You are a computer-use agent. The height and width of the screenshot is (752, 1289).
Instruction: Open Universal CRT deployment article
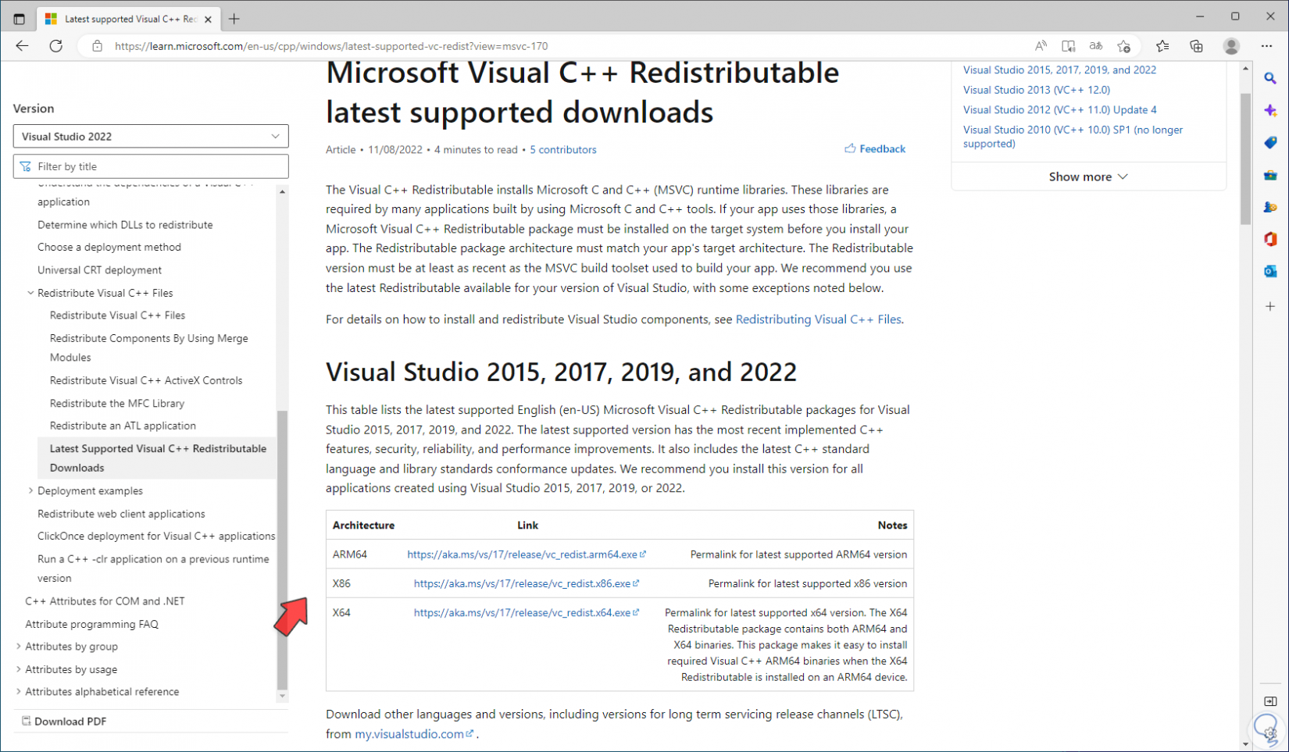click(x=99, y=269)
